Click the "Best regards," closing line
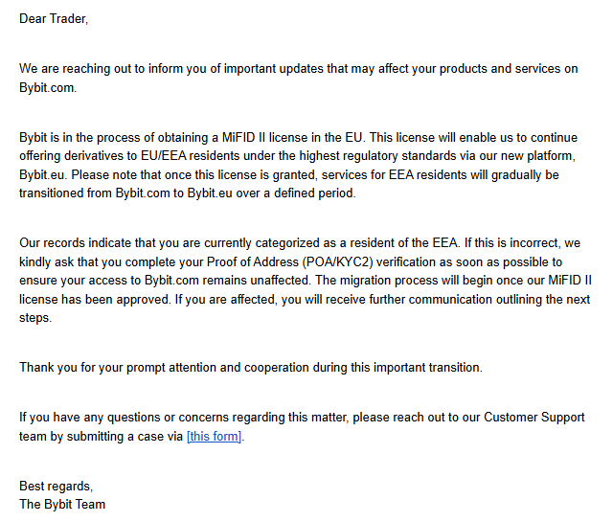 (57, 487)
